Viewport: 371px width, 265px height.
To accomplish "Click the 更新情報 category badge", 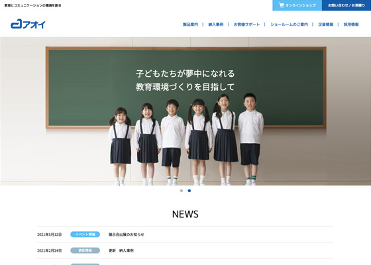I will pyautogui.click(x=85, y=250).
